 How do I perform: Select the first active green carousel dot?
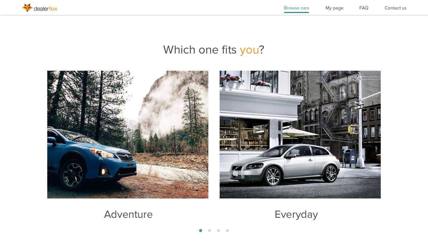click(x=201, y=231)
